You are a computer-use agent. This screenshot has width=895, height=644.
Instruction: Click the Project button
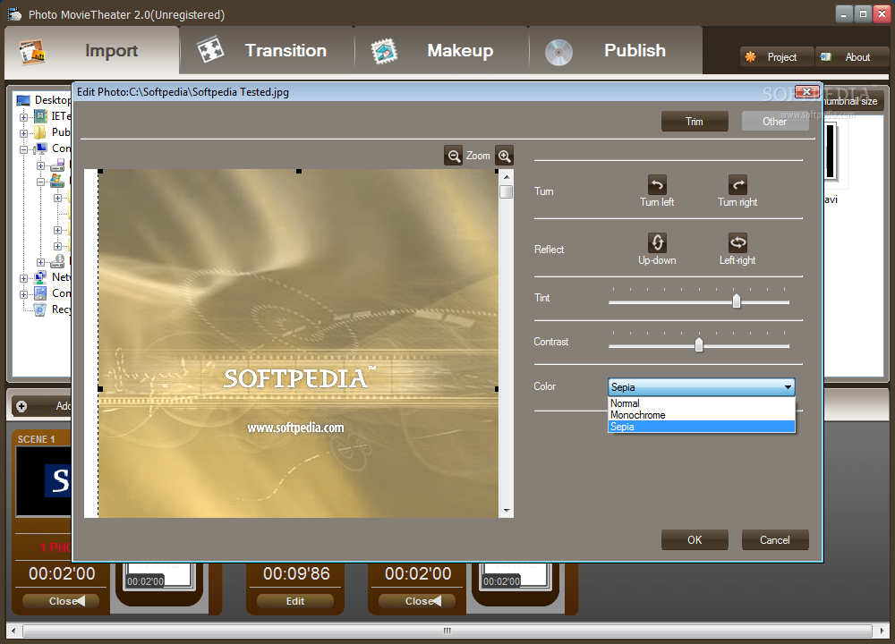click(x=777, y=57)
